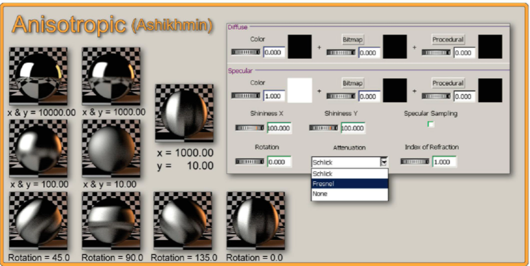Select the Rotation = 0.0 sphere thumbnail
530x266 pixels.
pos(255,221)
